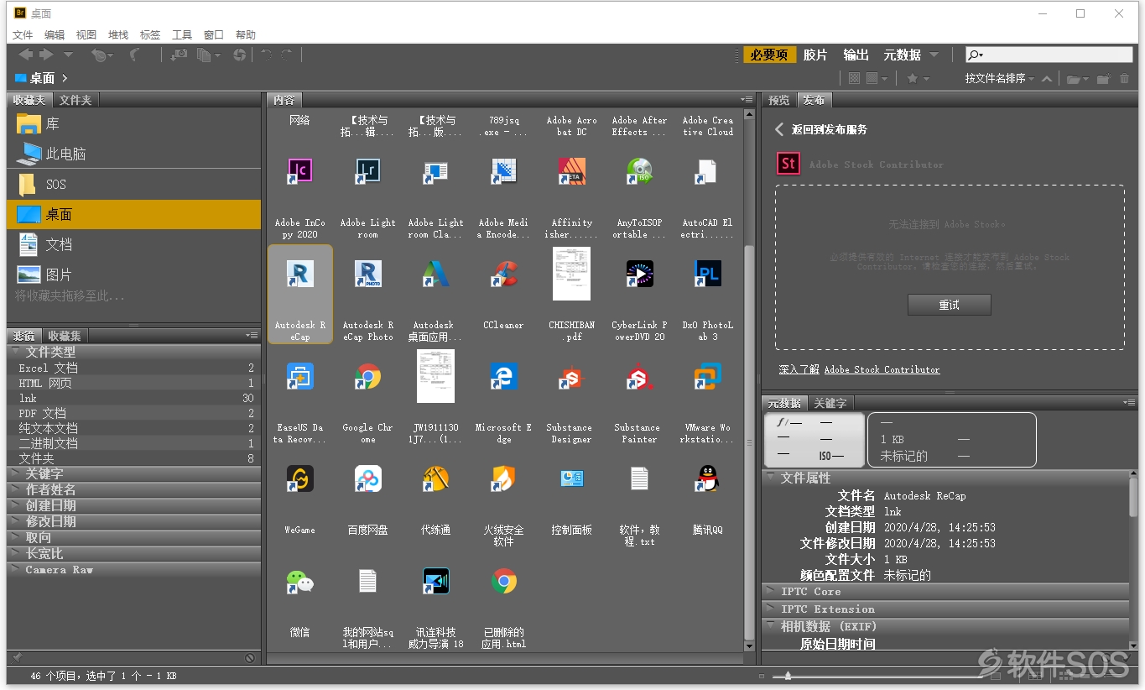Open the 堆栈 menu
1145x690 pixels.
[118, 34]
